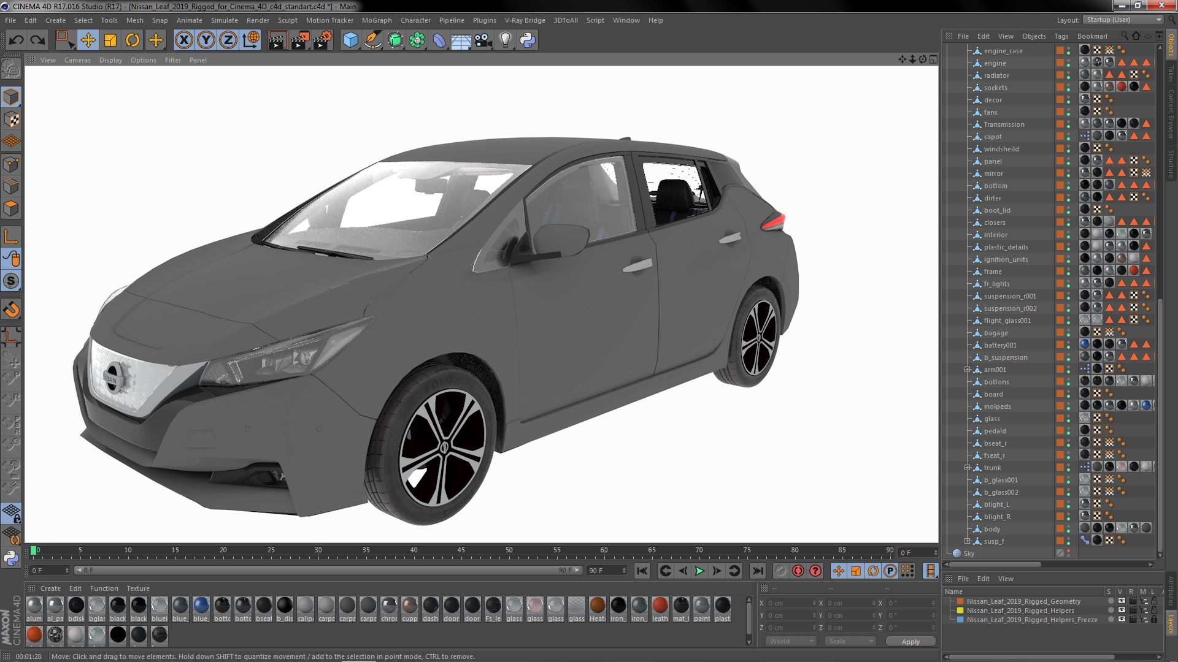The width and height of the screenshot is (1178, 662).
Task: Select the Sky object
Action: [x=969, y=554]
